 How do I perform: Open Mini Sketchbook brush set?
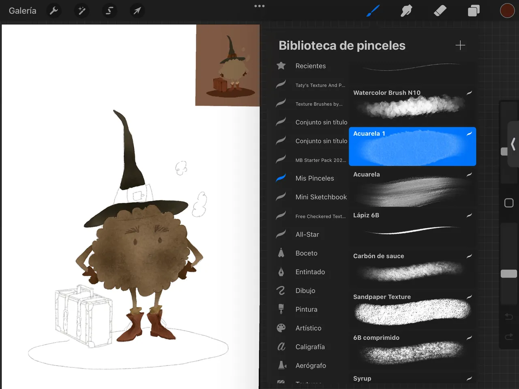tap(311, 197)
